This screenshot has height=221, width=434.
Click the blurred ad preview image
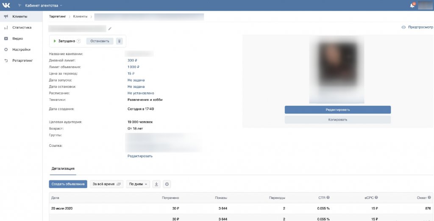coord(337,70)
